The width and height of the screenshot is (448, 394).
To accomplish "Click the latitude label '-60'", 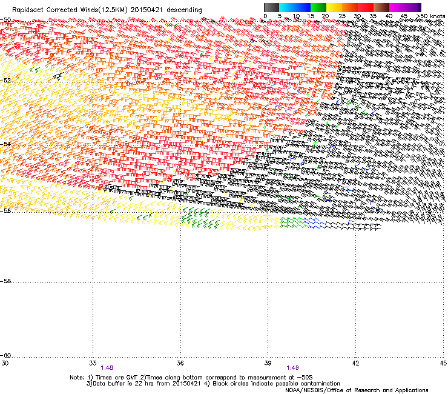I will tap(5, 355).
